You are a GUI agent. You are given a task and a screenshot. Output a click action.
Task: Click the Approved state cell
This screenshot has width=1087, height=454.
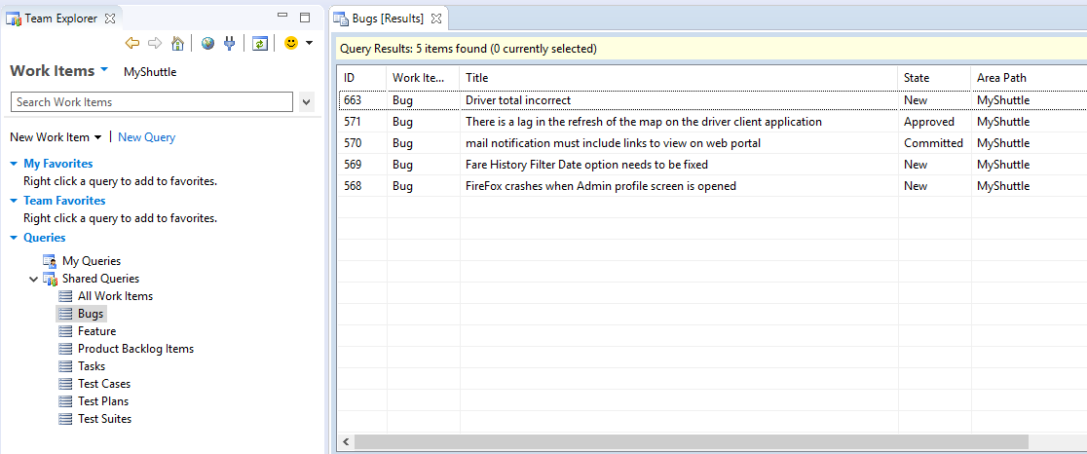[x=929, y=122]
